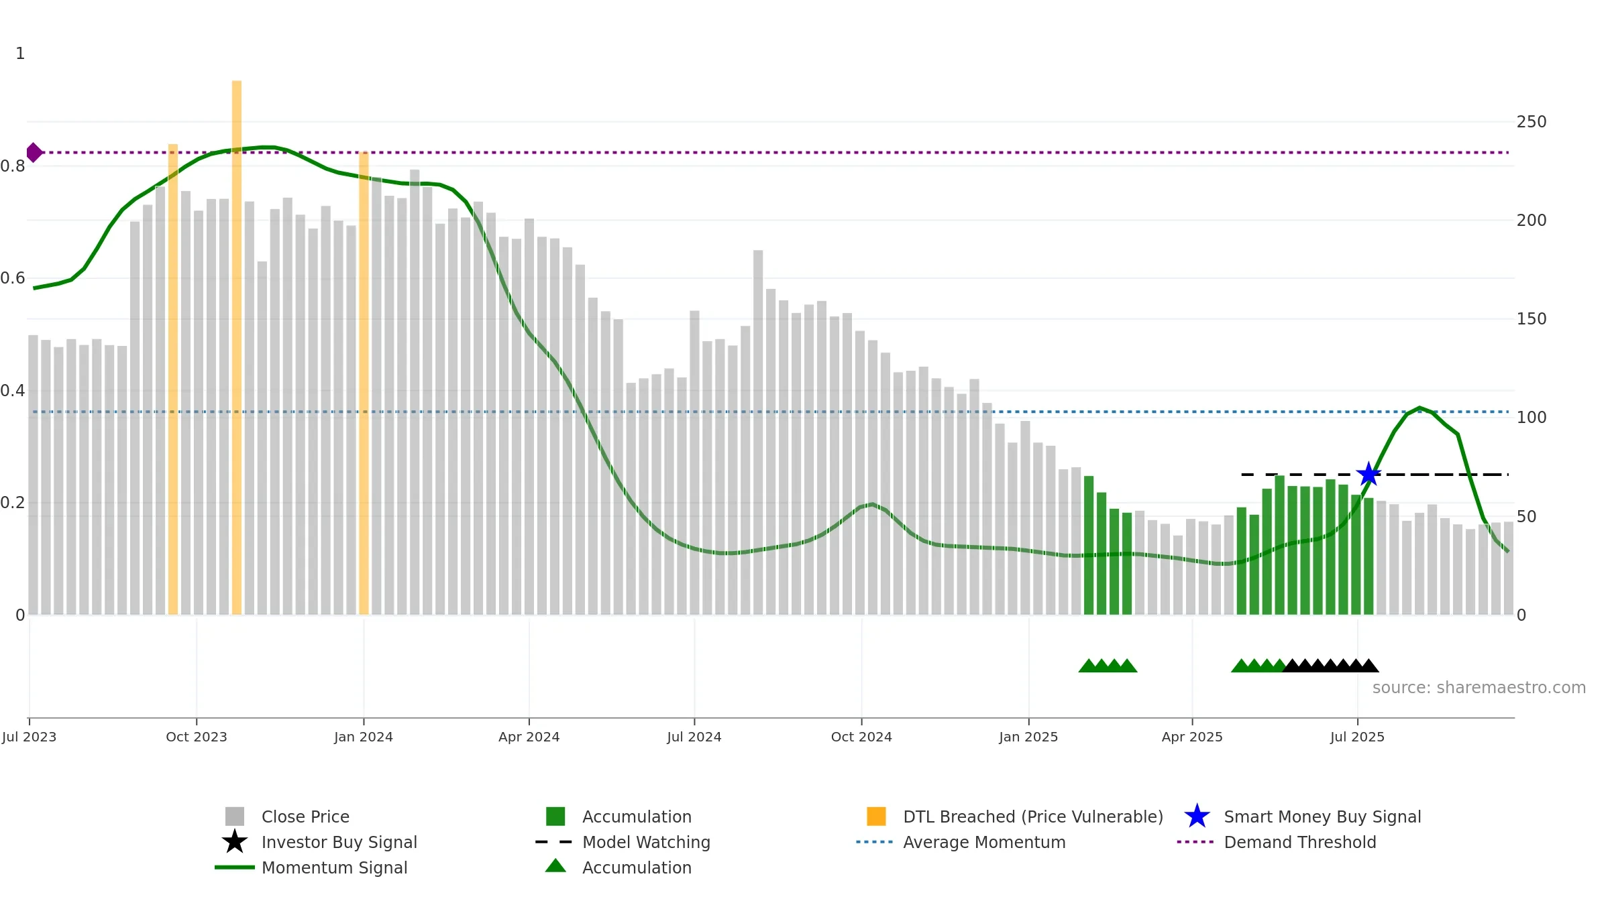Click the source: sharemaestro.com text
This screenshot has height=905, width=1610.
[1479, 688]
